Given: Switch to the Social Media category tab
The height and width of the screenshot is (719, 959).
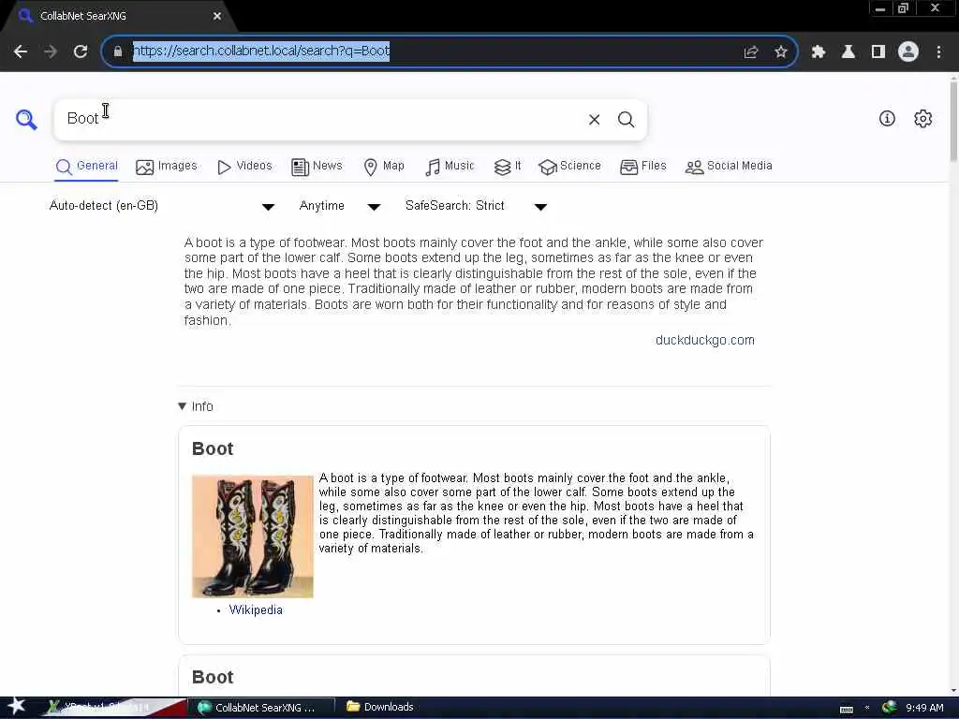Looking at the screenshot, I should [x=729, y=167].
